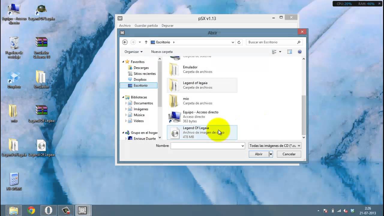Show the preview pane icon
This screenshot has height=216, width=384.
point(289,52)
